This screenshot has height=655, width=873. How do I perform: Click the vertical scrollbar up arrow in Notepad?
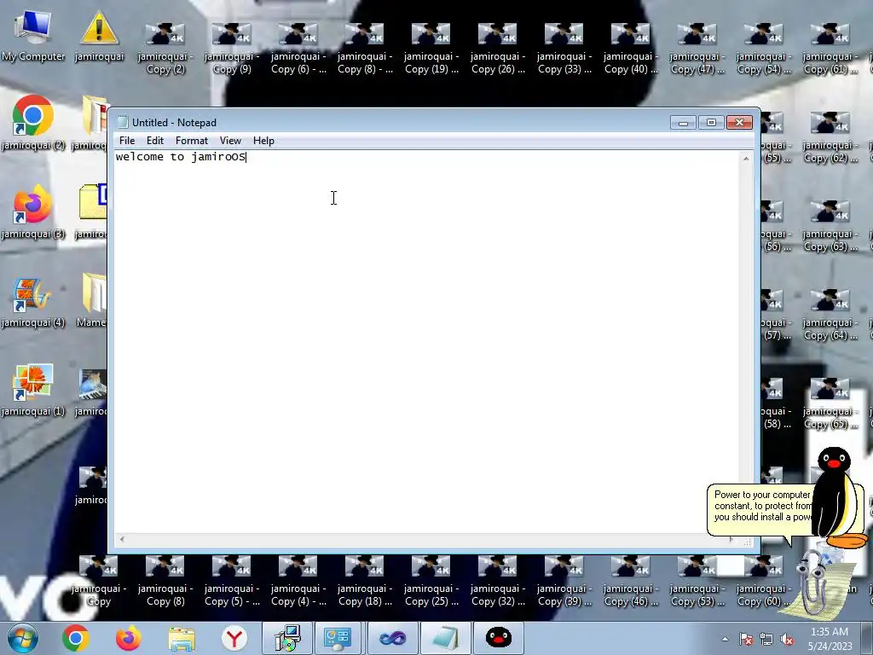tap(746, 159)
